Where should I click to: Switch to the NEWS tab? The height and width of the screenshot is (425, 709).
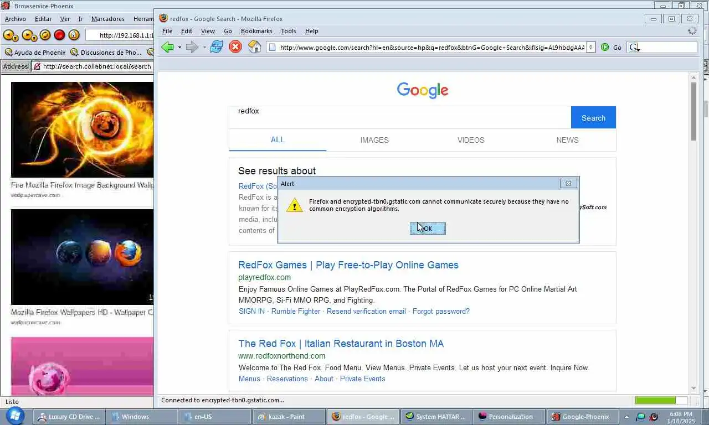(567, 140)
